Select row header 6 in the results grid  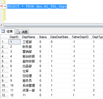pos(4,66)
